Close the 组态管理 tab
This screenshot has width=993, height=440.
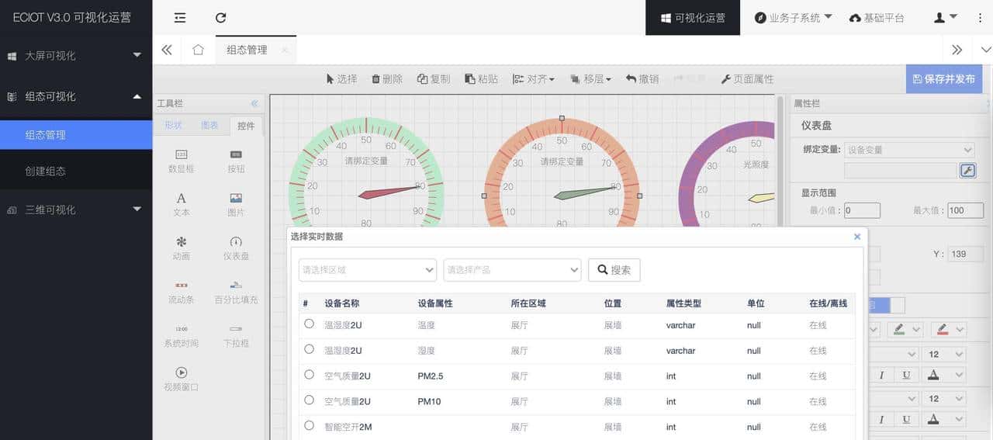coord(285,50)
